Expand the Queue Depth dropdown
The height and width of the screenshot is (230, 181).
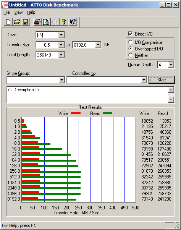(x=171, y=65)
